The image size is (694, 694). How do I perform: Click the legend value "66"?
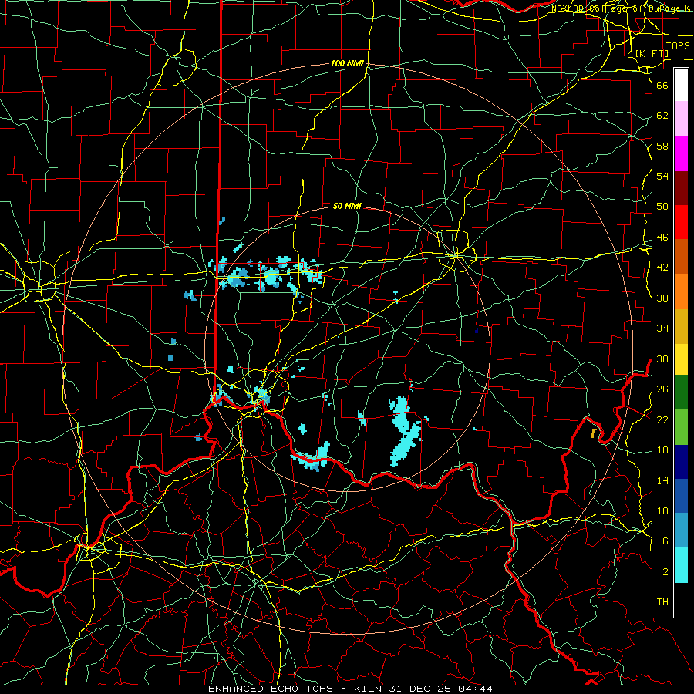click(662, 85)
